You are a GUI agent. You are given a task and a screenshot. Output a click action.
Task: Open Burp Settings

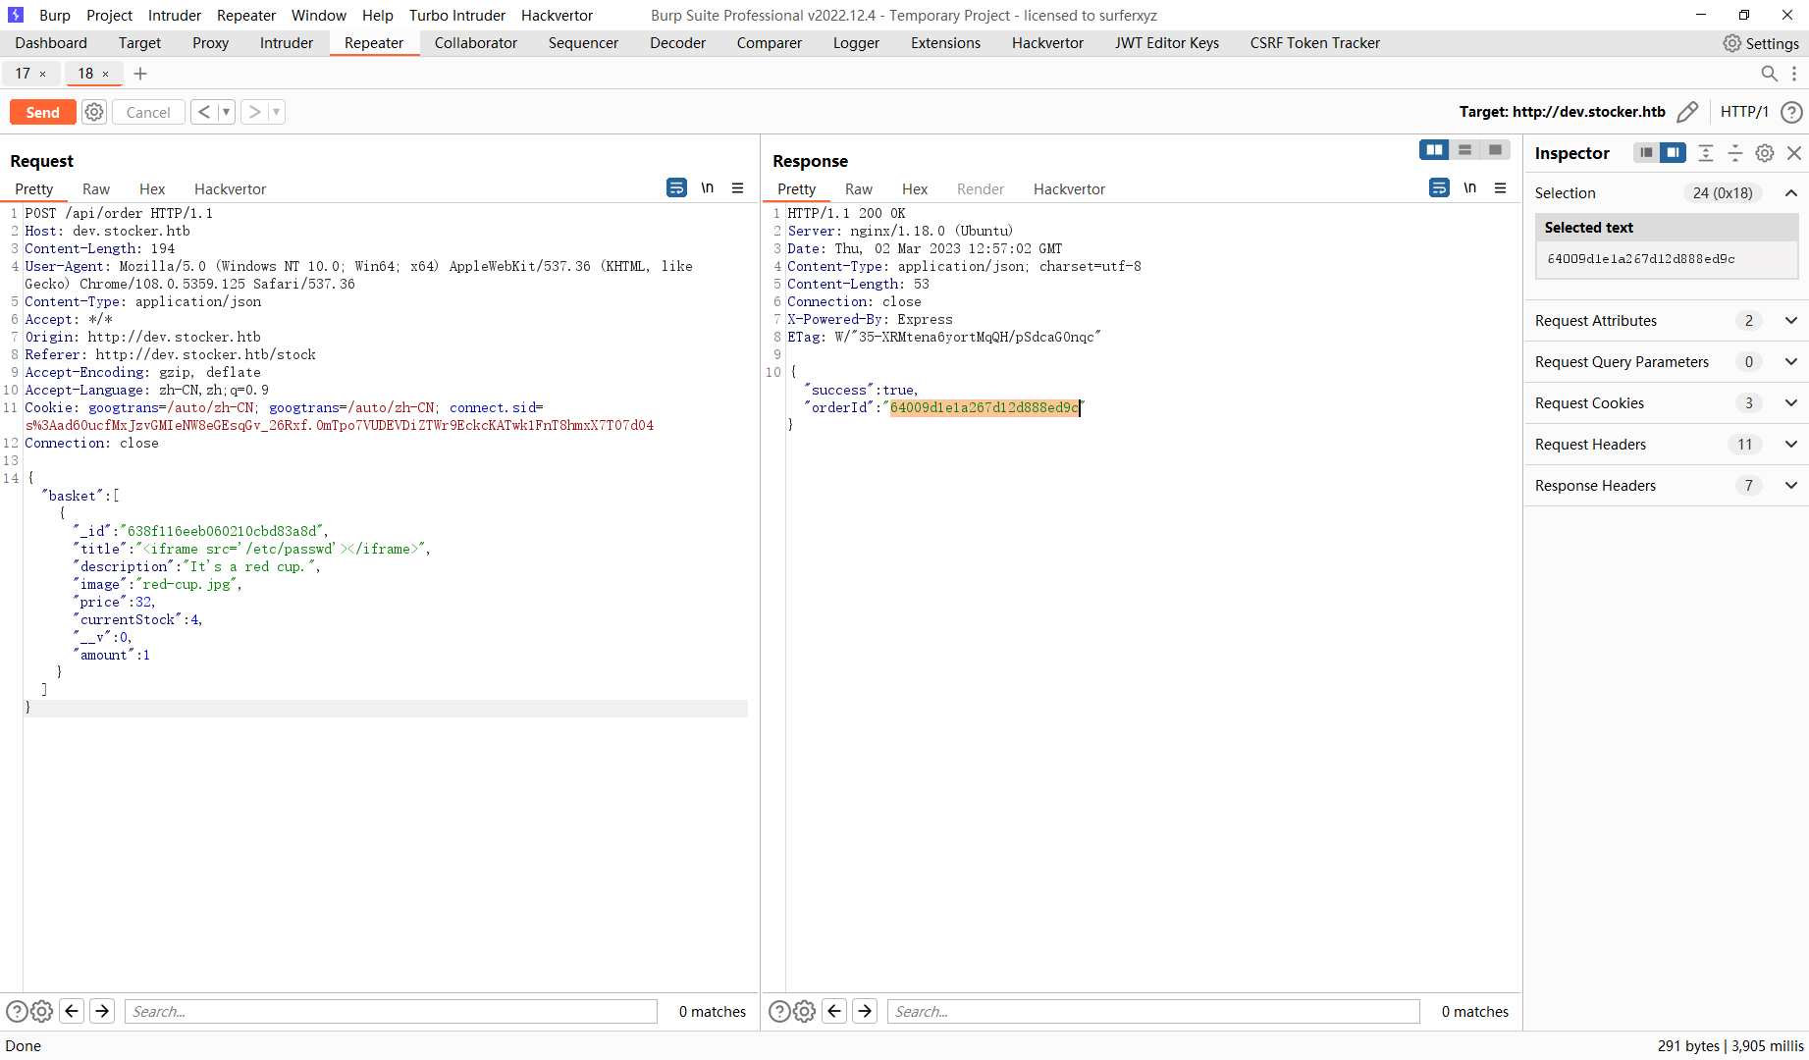pos(1761,43)
